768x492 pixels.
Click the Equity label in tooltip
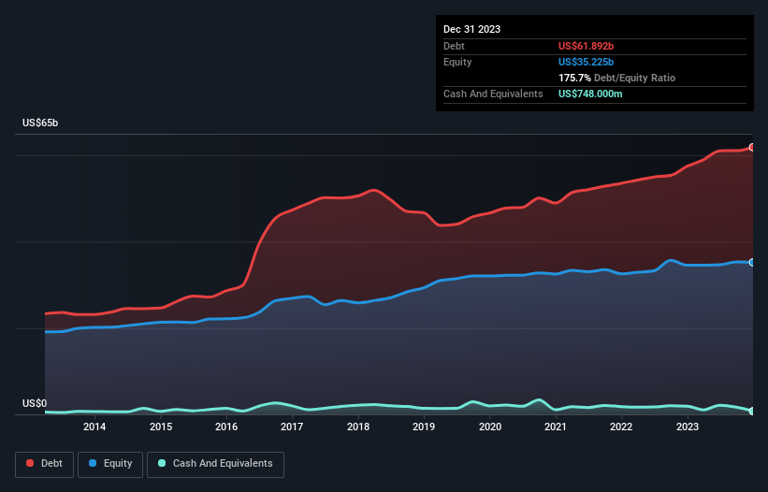pyautogui.click(x=457, y=62)
